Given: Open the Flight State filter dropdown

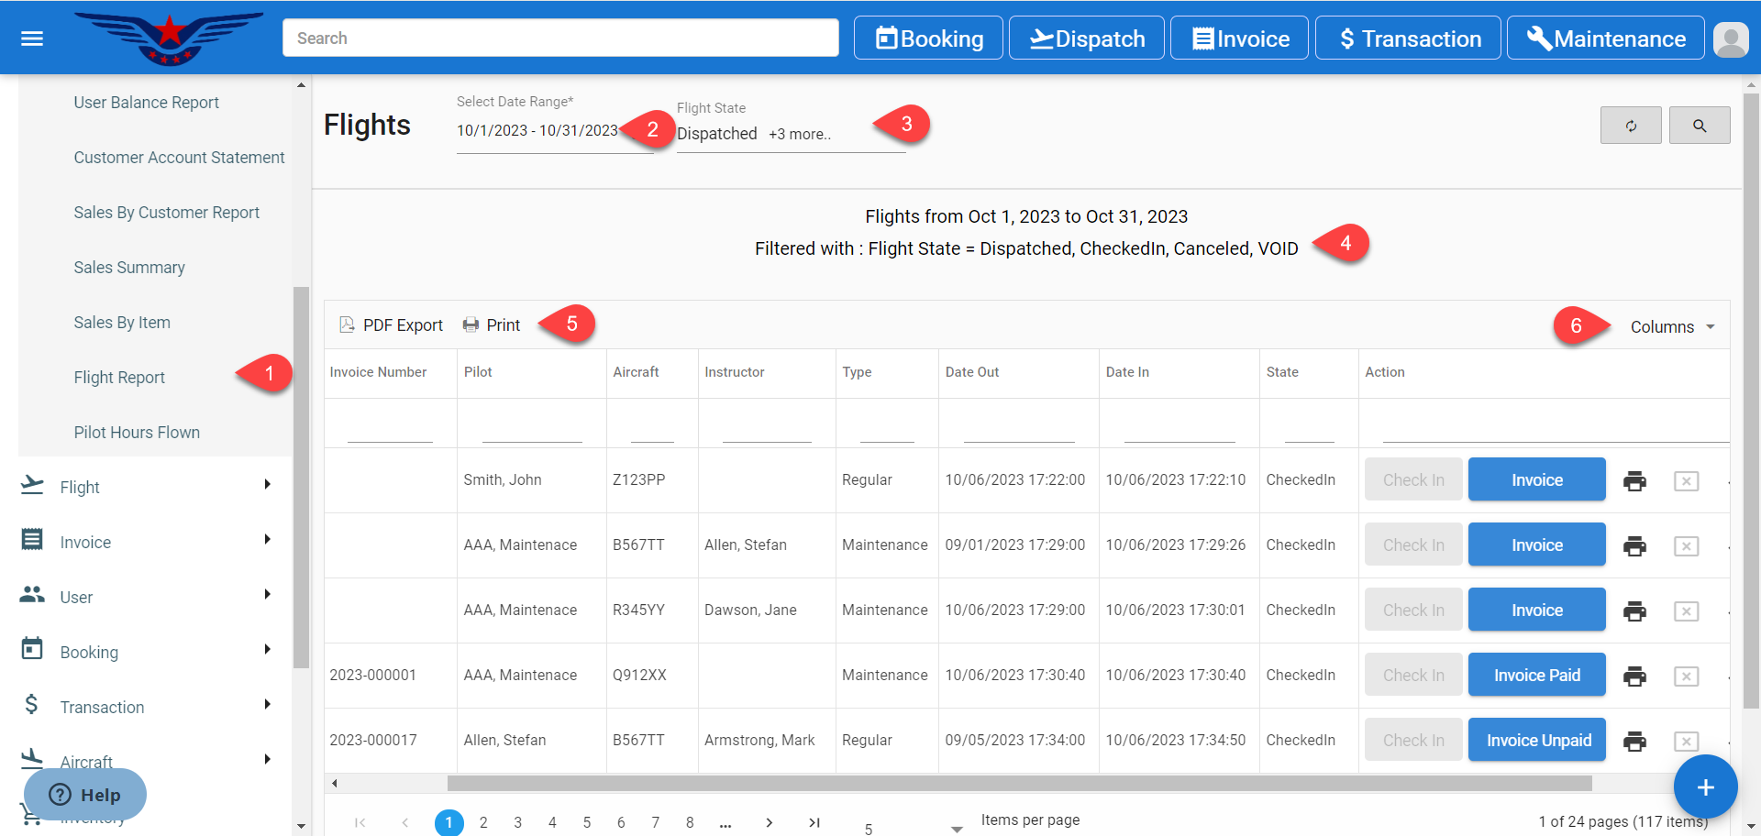Looking at the screenshot, I should [789, 134].
